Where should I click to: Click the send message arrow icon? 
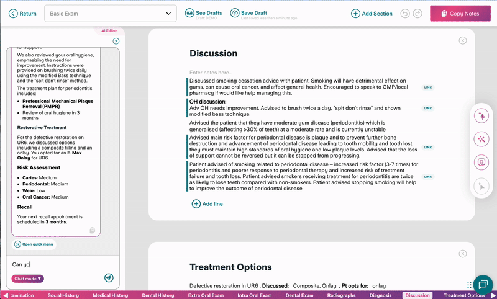click(109, 279)
